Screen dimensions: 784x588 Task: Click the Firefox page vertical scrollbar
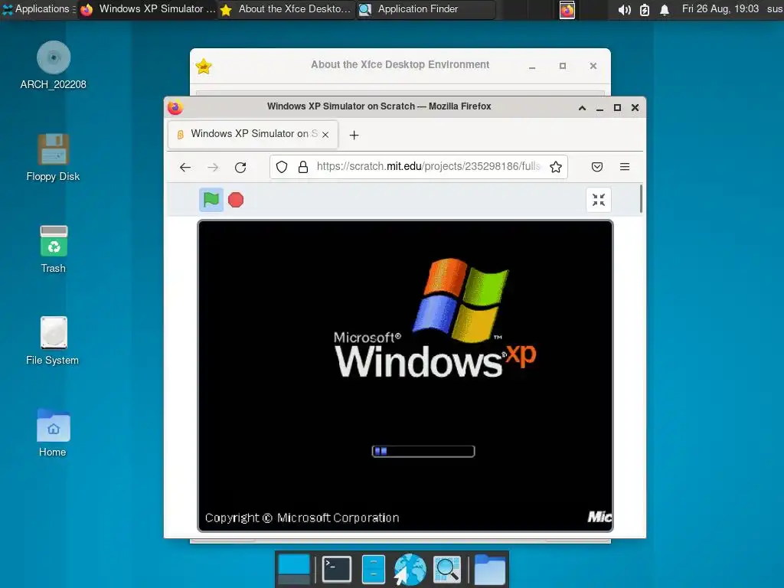[x=641, y=198]
